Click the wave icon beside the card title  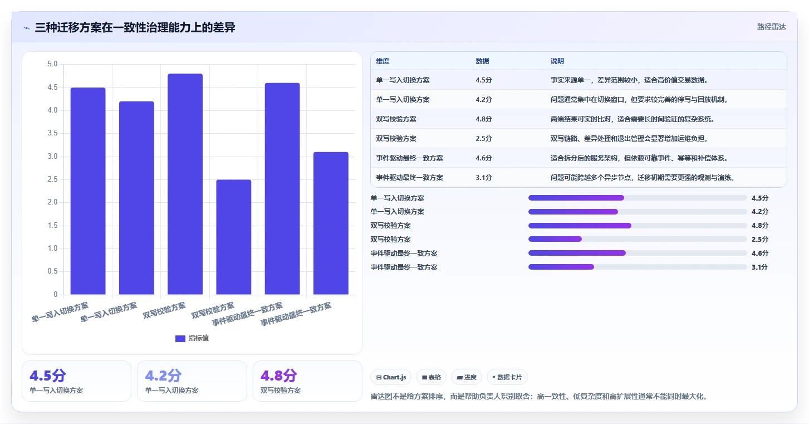[x=26, y=27]
